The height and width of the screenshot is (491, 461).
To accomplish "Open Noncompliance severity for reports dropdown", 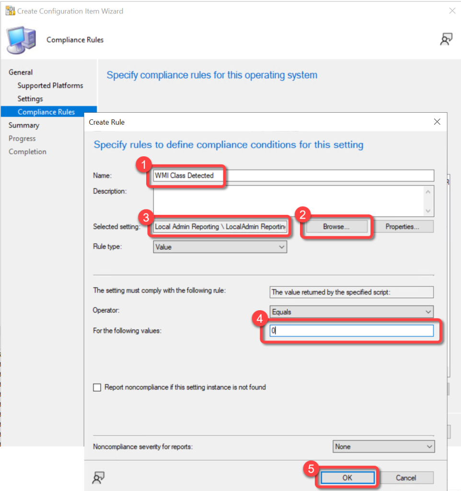I will (x=383, y=446).
